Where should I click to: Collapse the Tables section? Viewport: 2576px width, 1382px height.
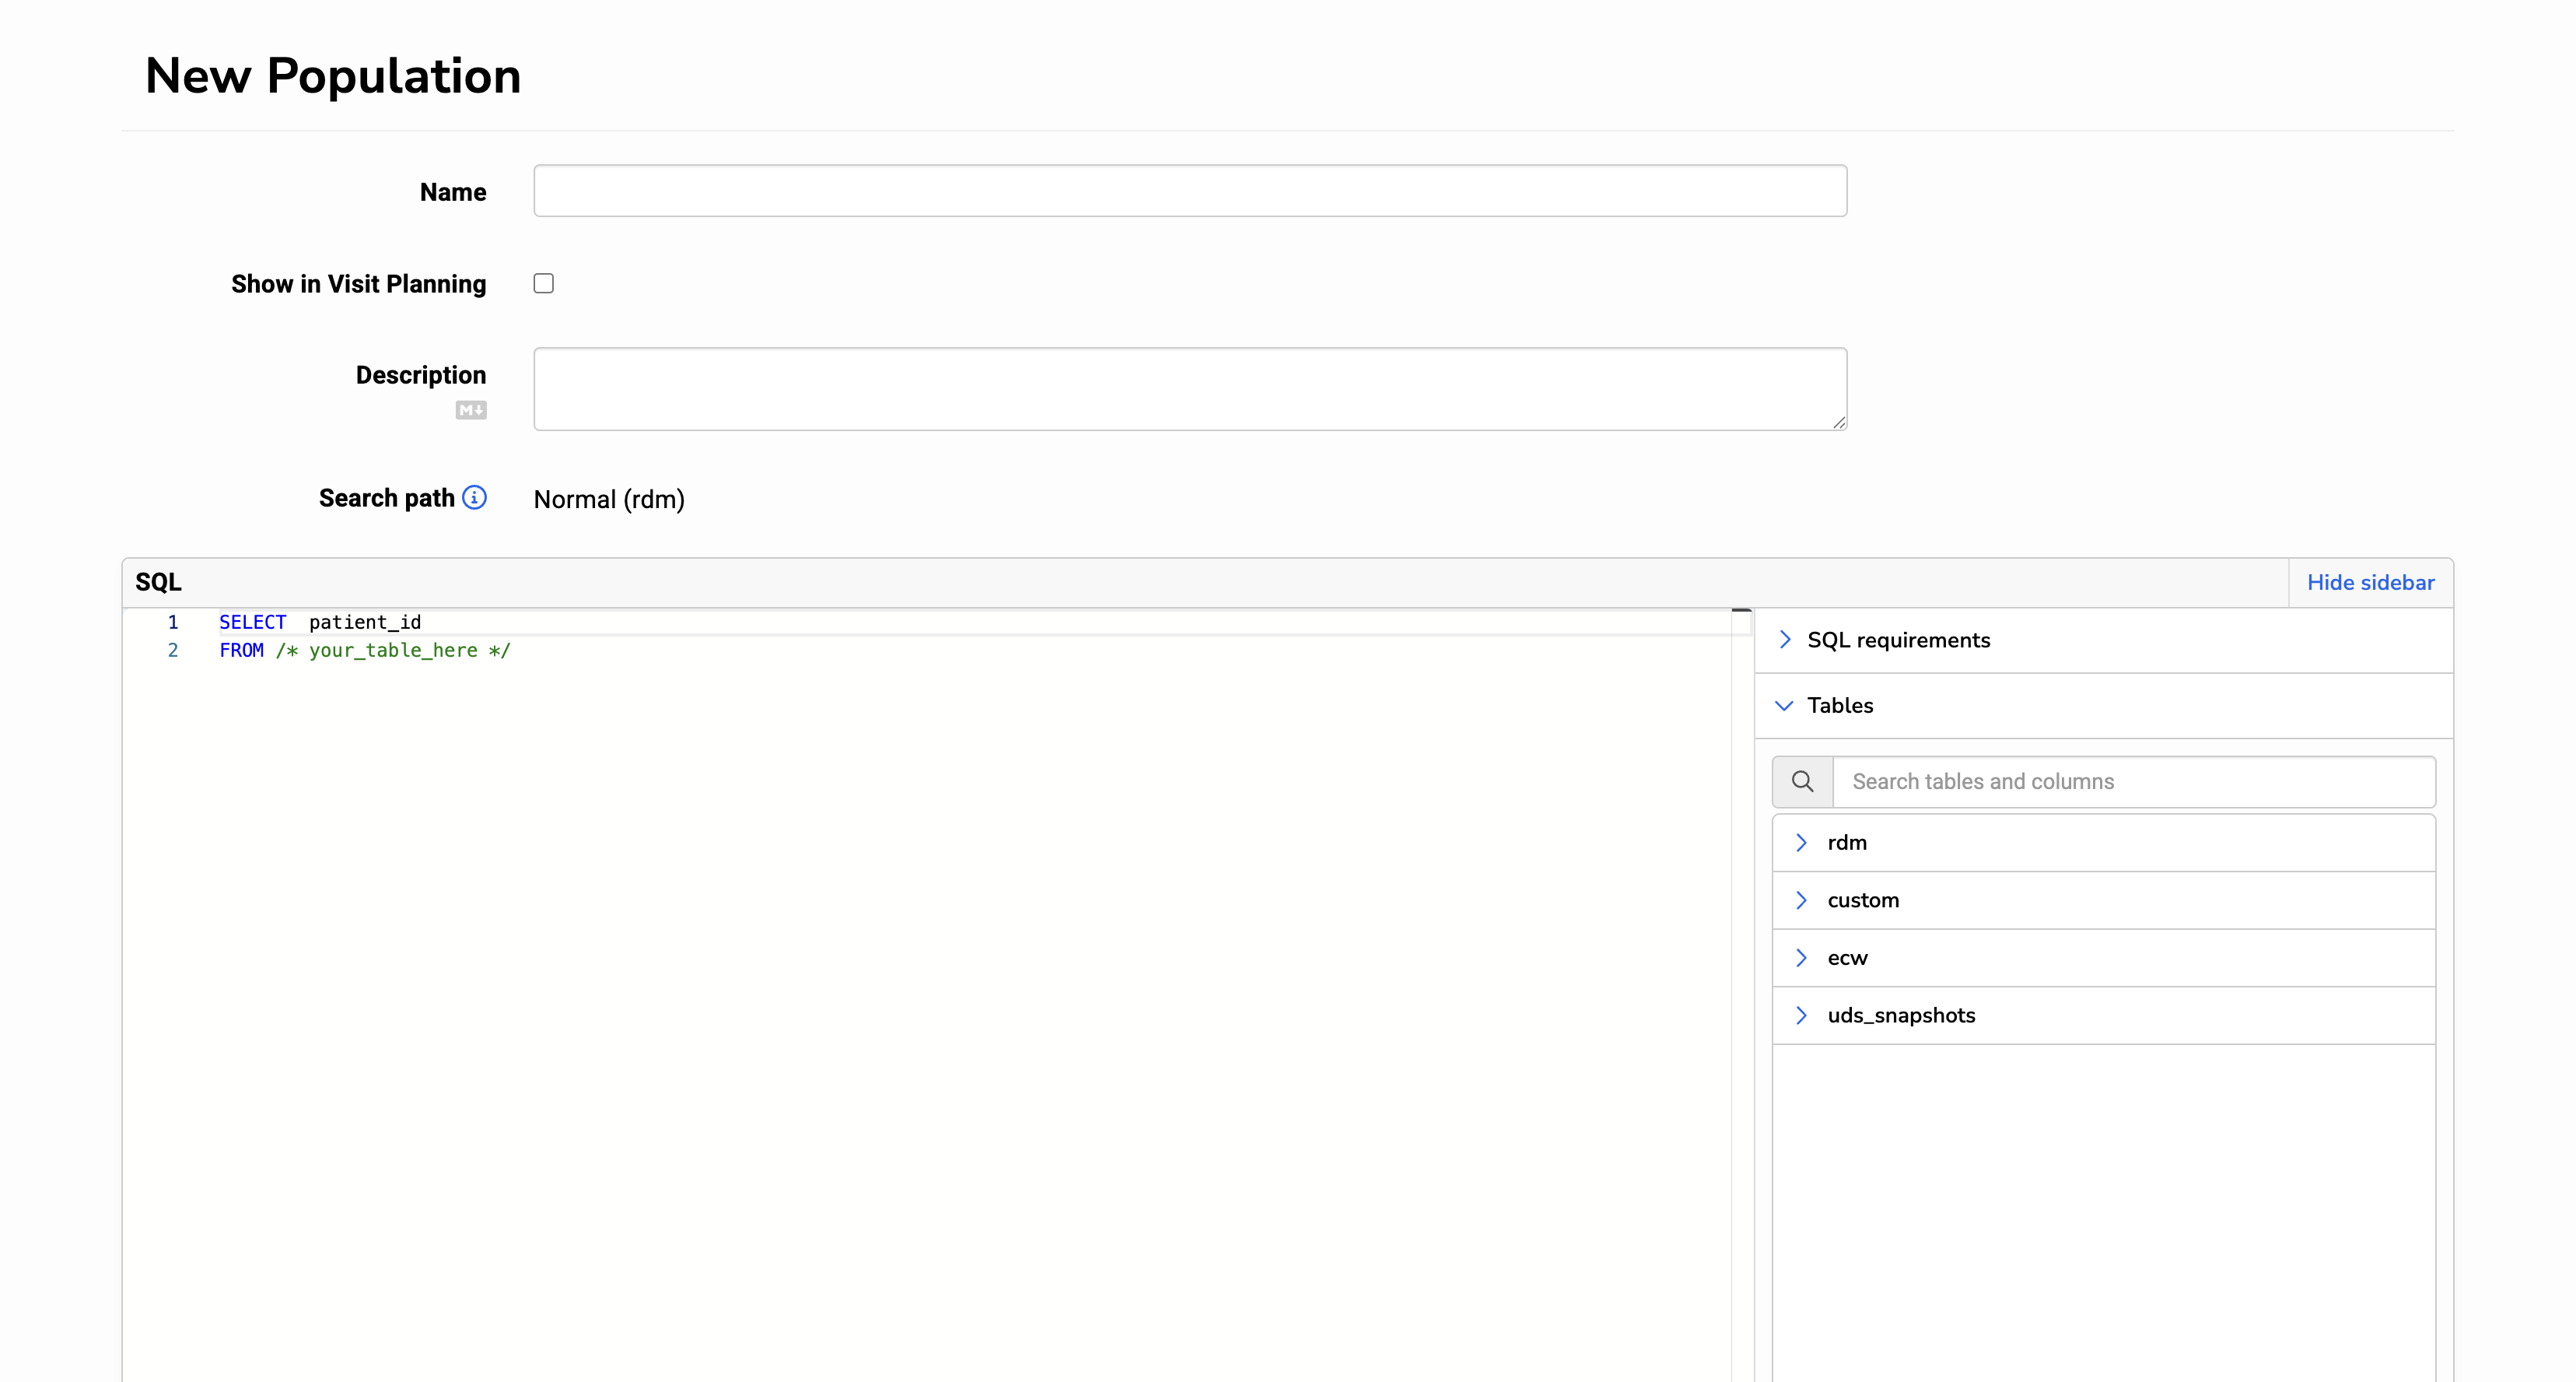(x=1784, y=706)
